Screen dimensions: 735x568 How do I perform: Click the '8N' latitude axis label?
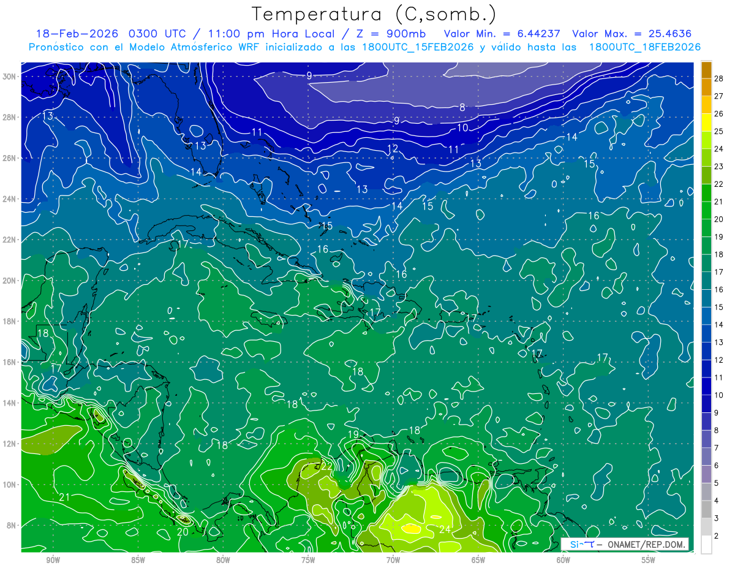click(x=12, y=526)
